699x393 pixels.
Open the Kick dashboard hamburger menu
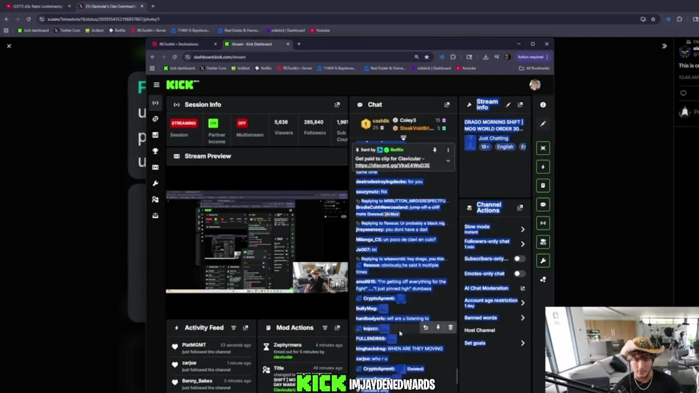pos(156,85)
